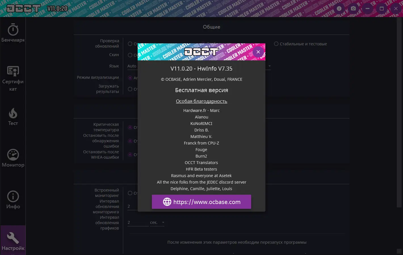Select the 'Встроенный мониторинг' radio button
The height and width of the screenshot is (255, 403).
(130, 193)
